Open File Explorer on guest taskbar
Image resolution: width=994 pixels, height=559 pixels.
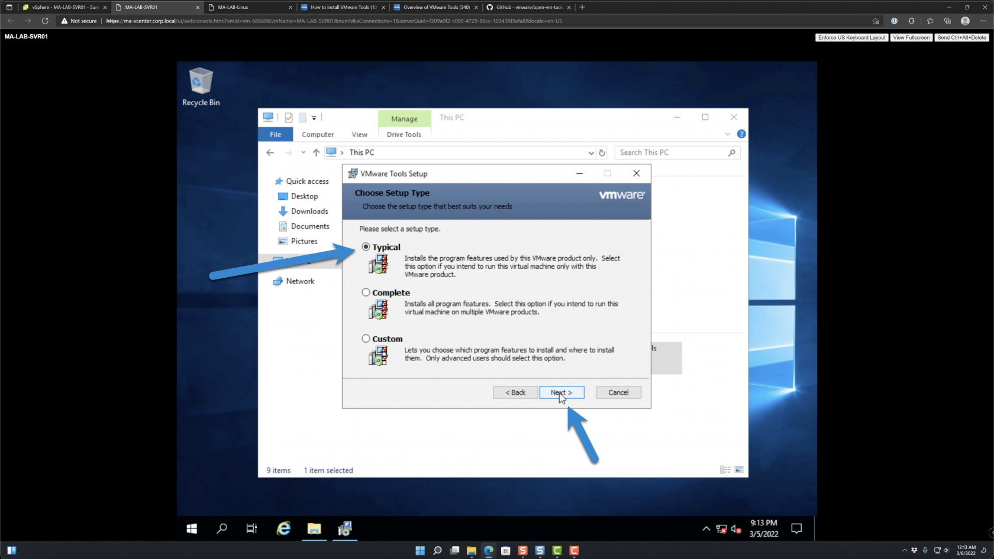pos(314,529)
